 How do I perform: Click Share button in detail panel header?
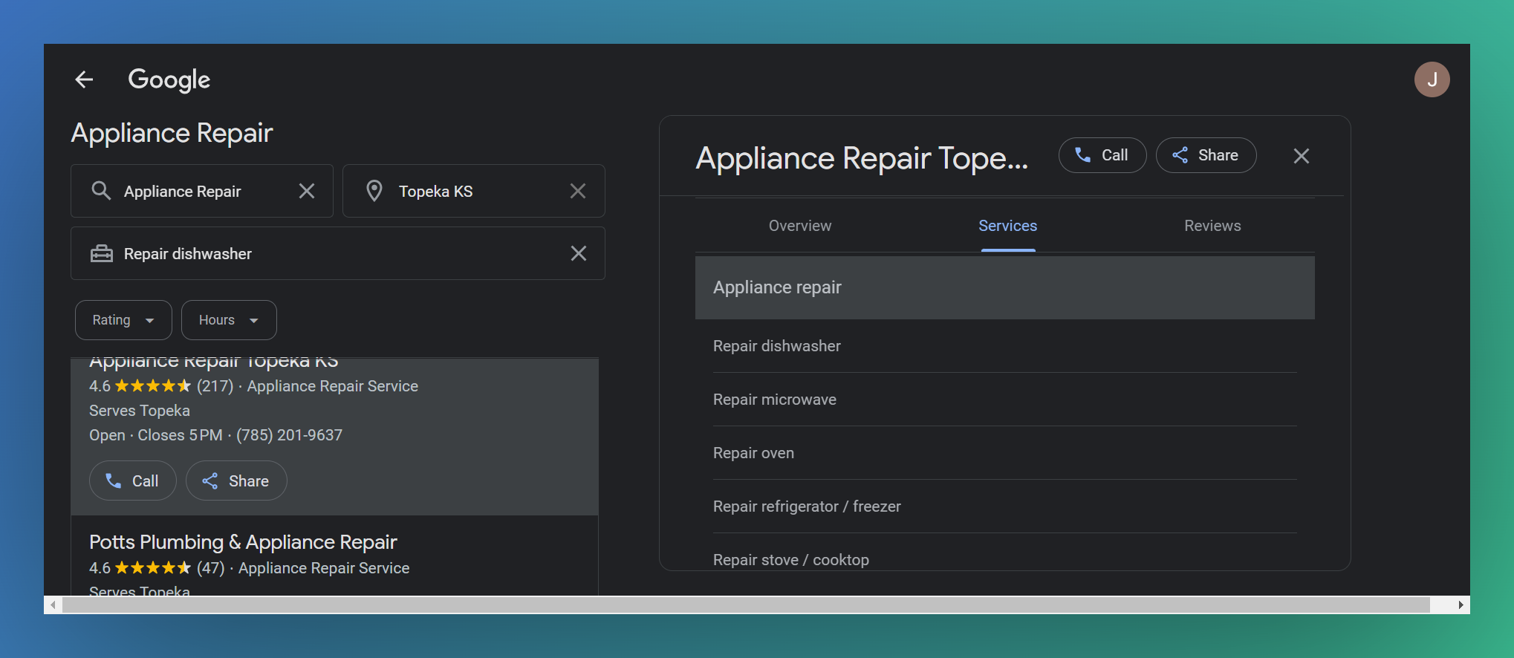pyautogui.click(x=1206, y=155)
